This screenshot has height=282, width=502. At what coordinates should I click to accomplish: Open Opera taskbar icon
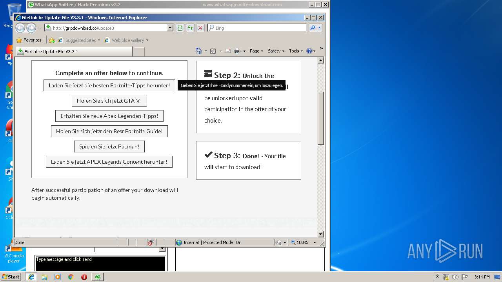click(x=84, y=277)
